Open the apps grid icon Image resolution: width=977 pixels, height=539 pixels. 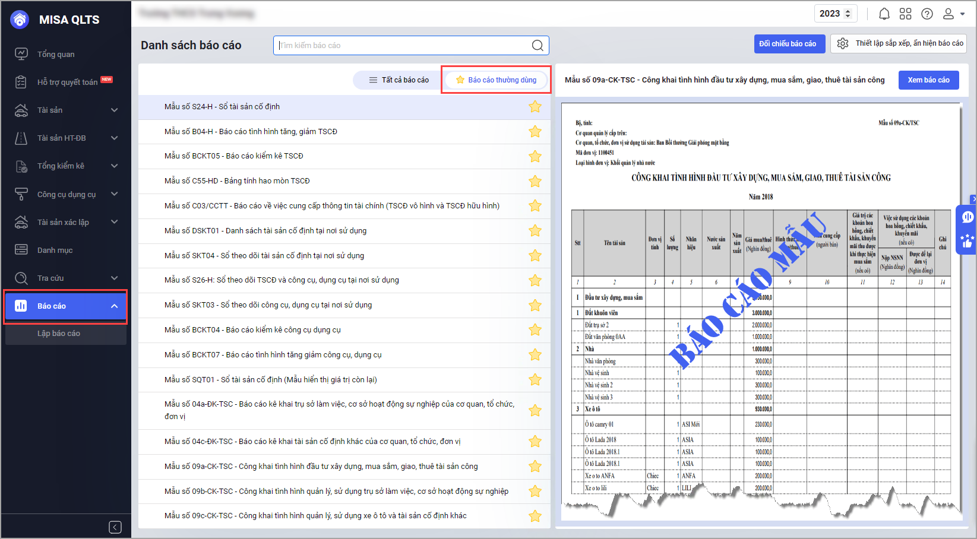pos(905,14)
